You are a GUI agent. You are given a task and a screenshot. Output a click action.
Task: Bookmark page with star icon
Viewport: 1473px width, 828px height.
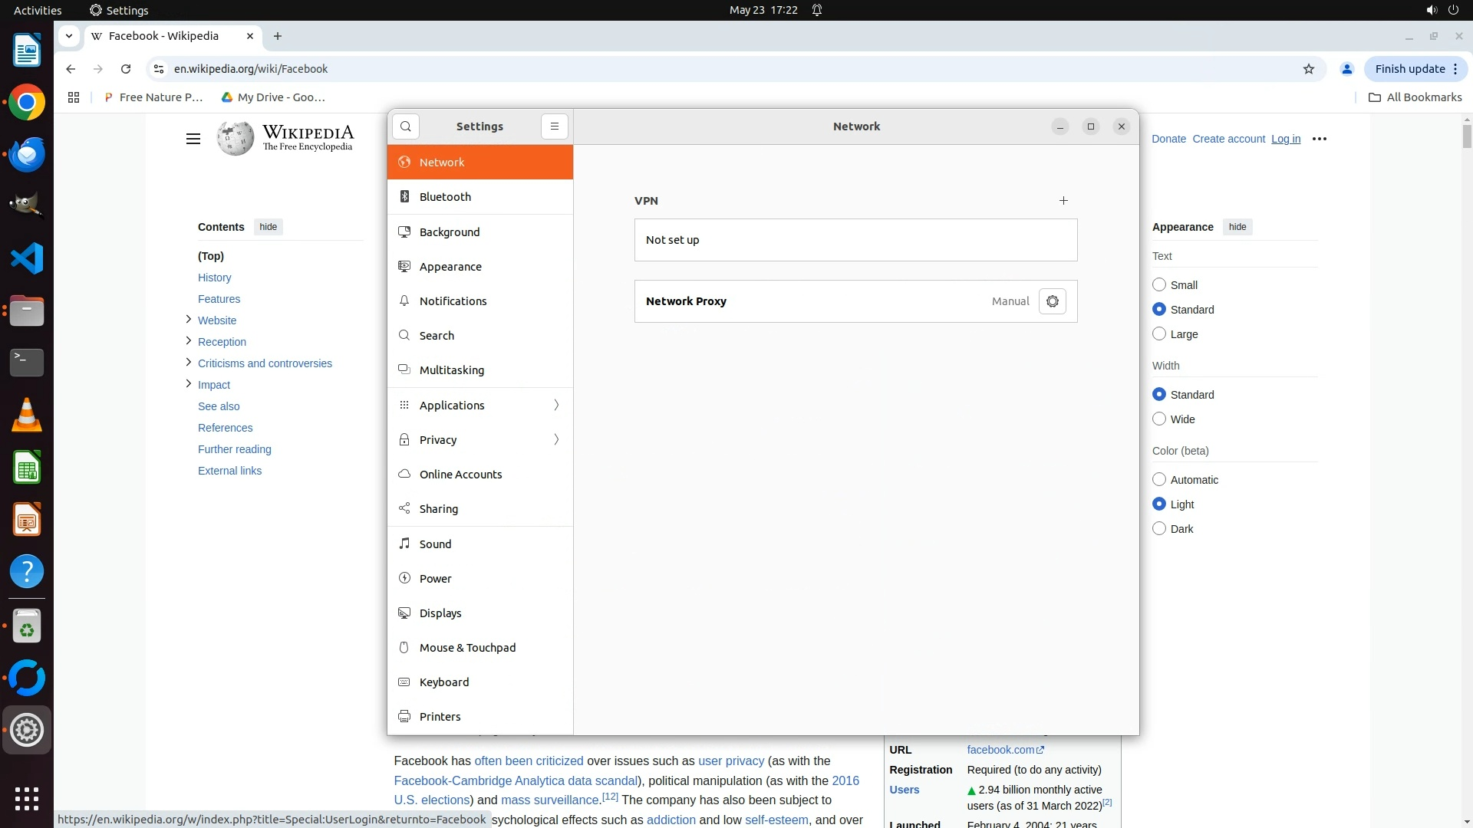1309,69
